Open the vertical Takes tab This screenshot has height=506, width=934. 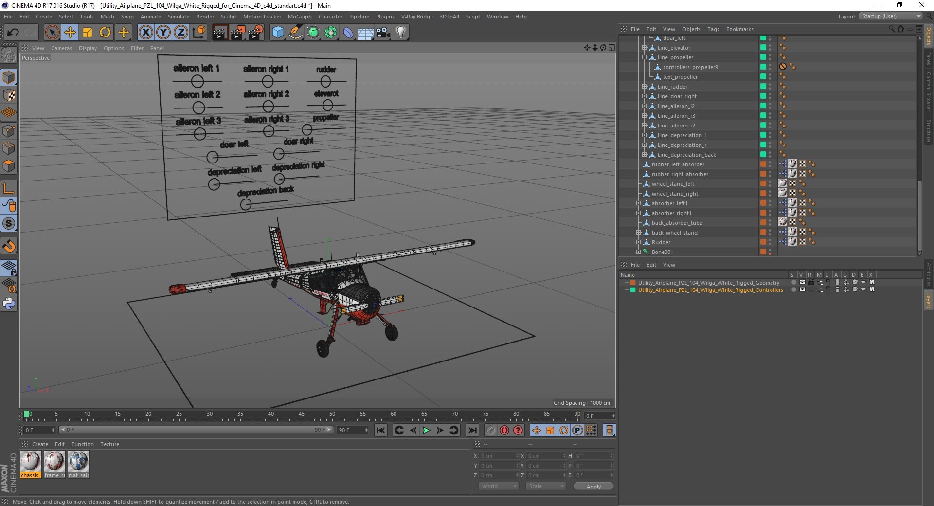click(x=928, y=58)
